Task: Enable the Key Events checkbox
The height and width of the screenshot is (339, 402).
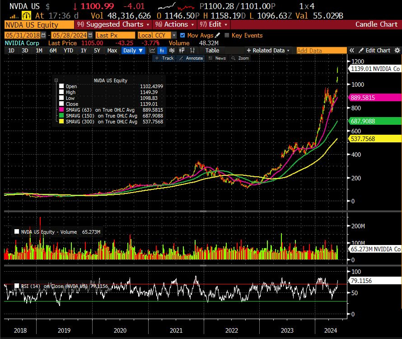Action: [227, 35]
